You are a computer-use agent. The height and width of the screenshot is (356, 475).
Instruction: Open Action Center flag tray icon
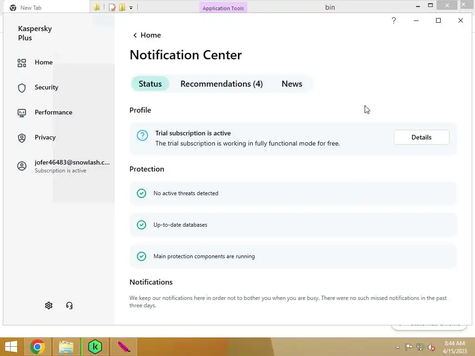[409, 347]
